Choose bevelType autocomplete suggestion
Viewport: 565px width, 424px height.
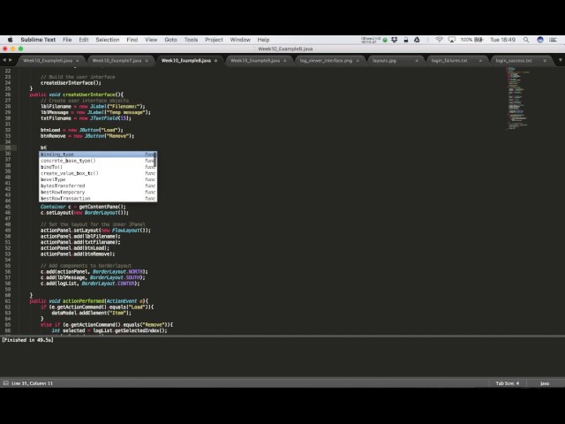coord(96,179)
